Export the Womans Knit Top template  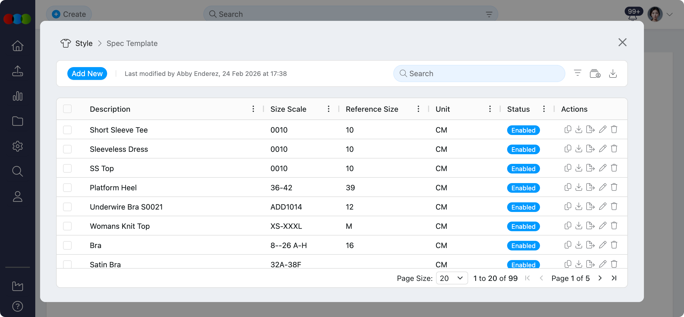[x=590, y=226]
